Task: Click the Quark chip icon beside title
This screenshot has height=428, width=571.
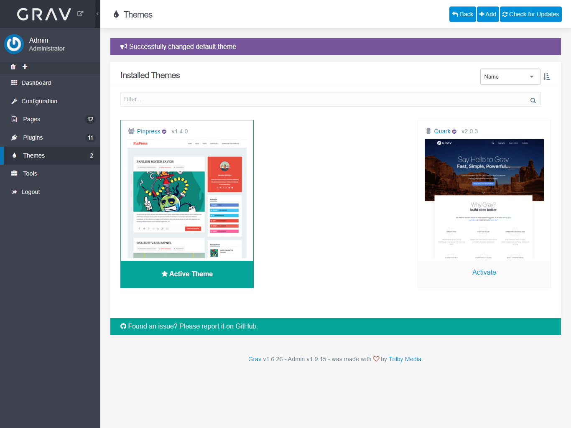Action: click(x=428, y=131)
